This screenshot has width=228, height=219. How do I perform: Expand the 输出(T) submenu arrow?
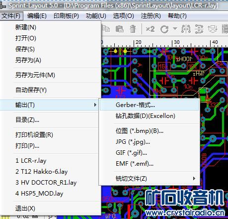click(x=95, y=105)
